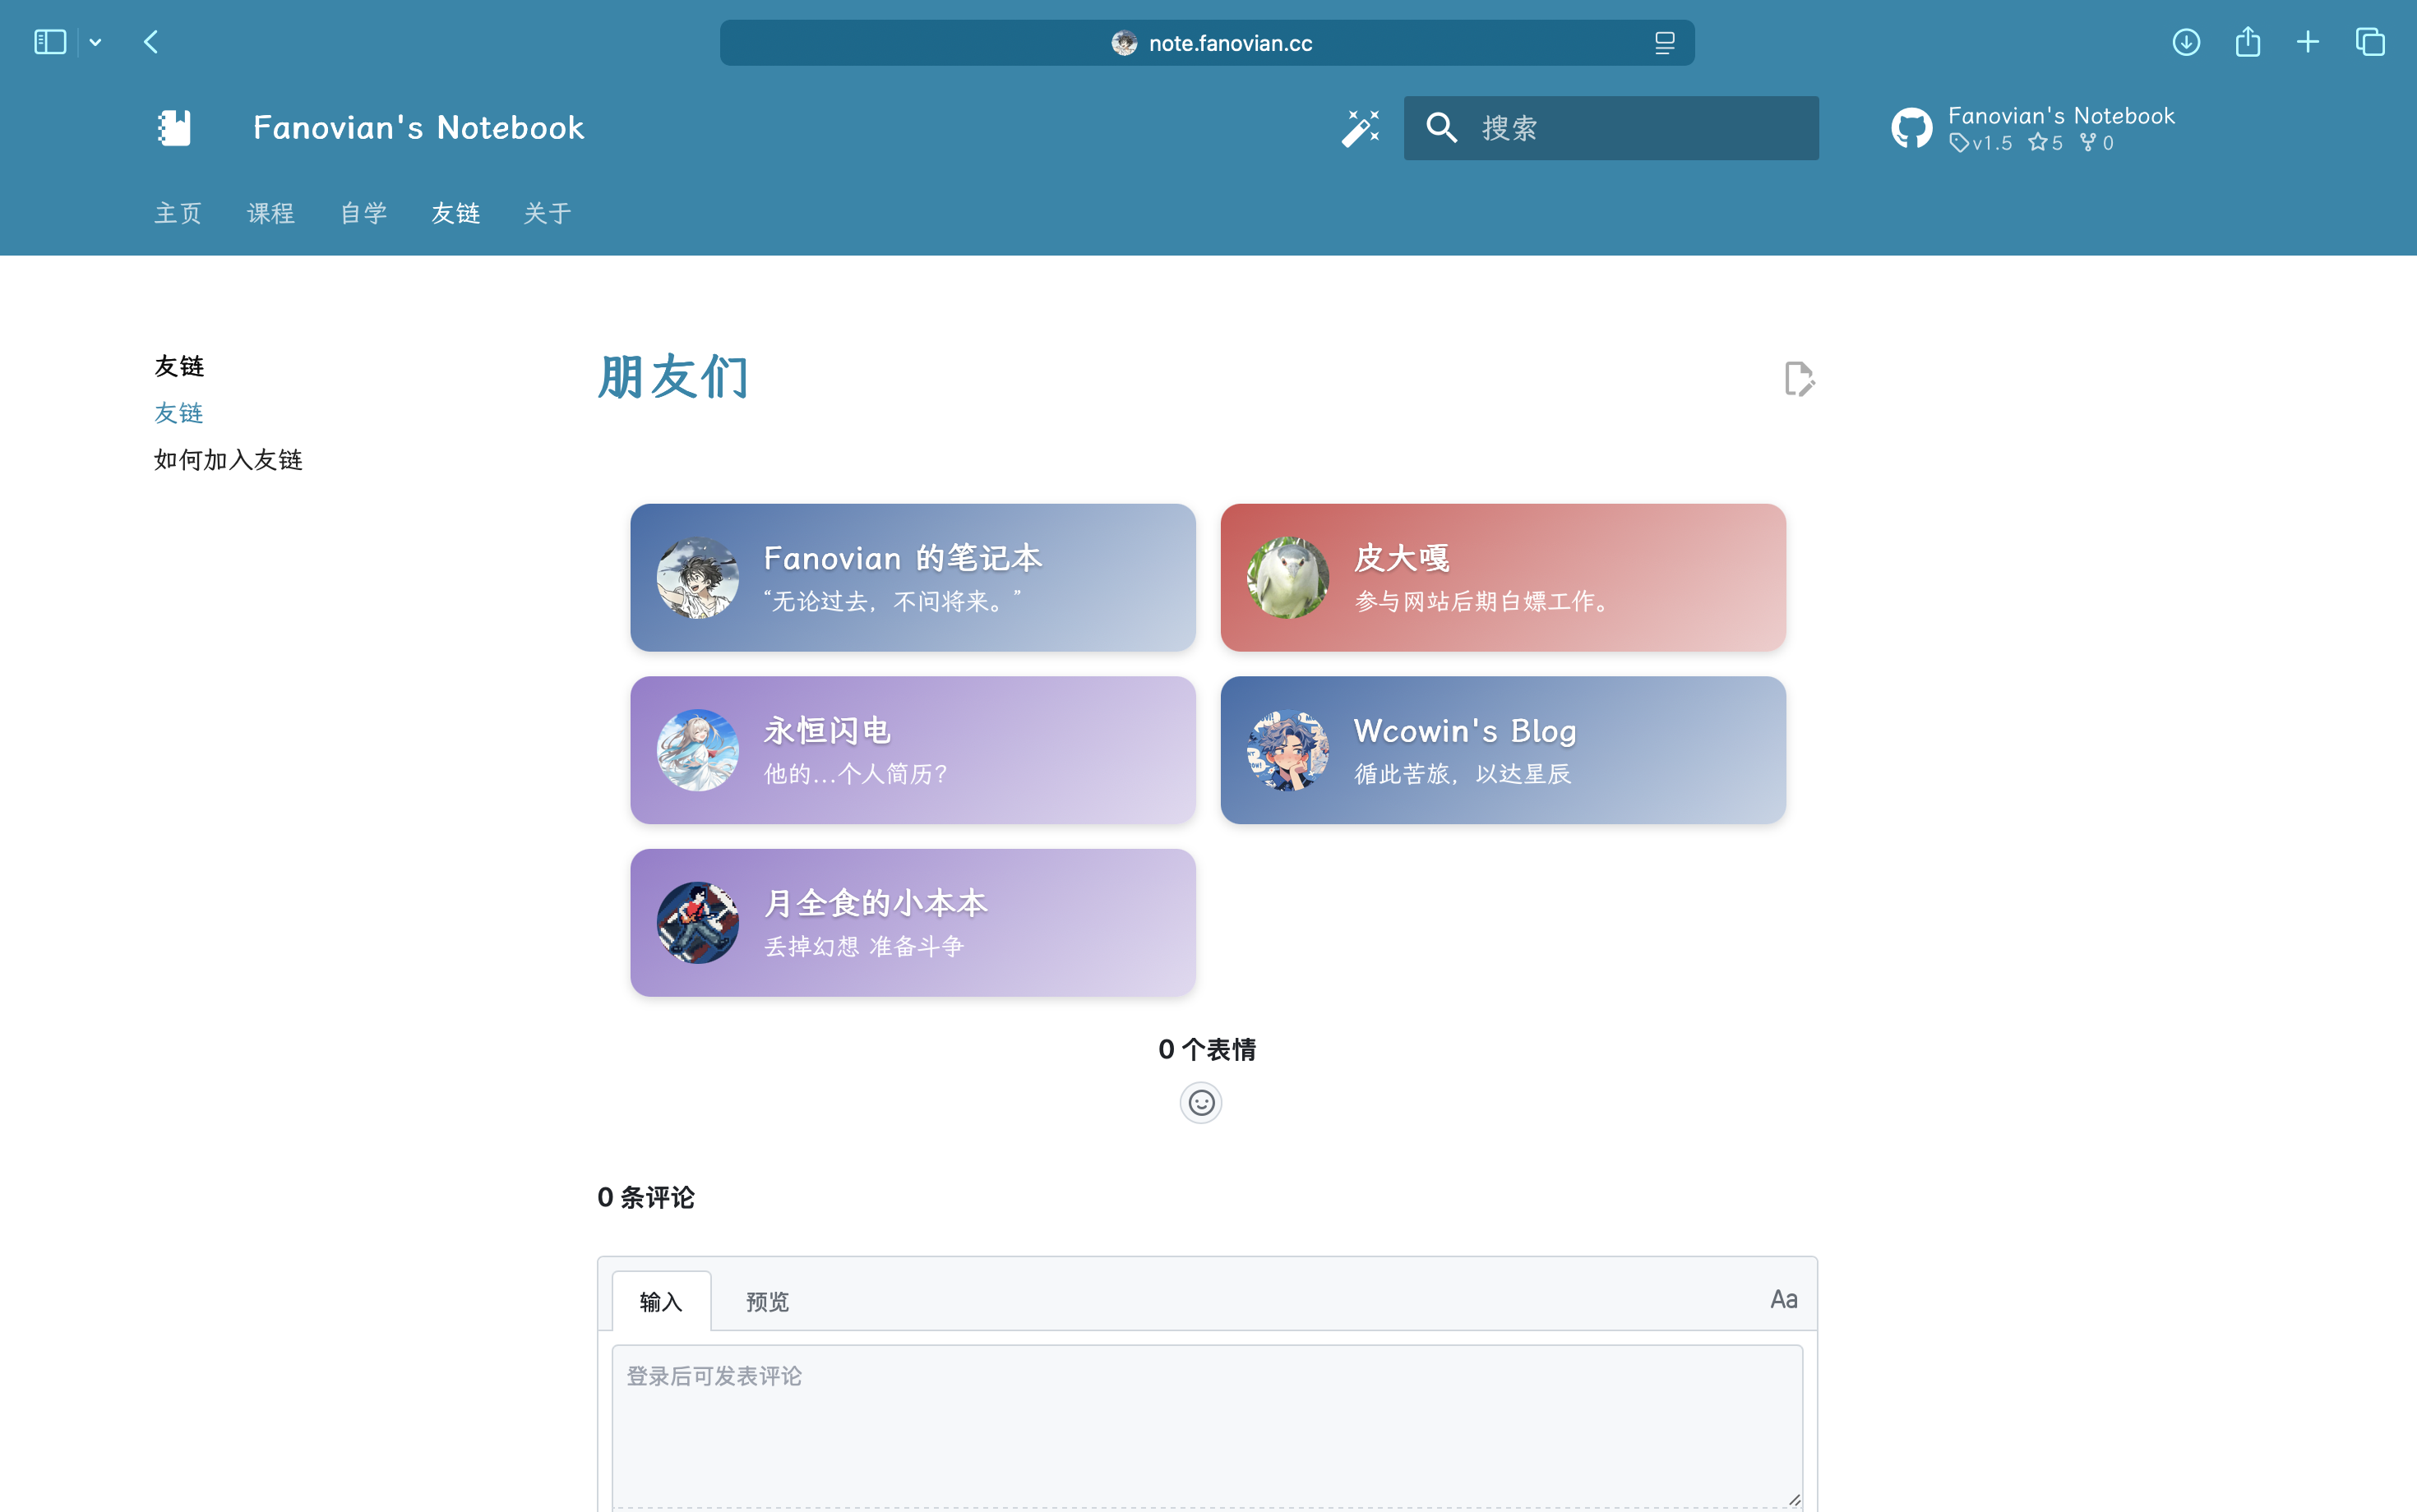Open the 课程 navigation tab
2417x1512 pixels.
tap(271, 213)
